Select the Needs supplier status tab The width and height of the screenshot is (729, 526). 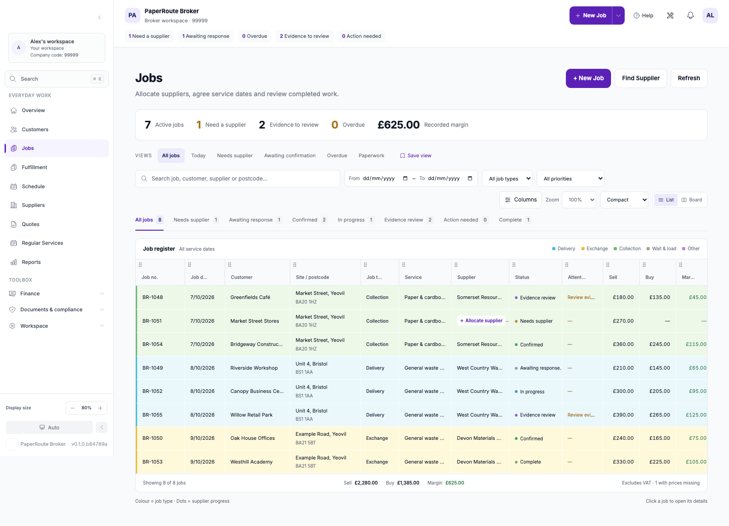pyautogui.click(x=196, y=220)
